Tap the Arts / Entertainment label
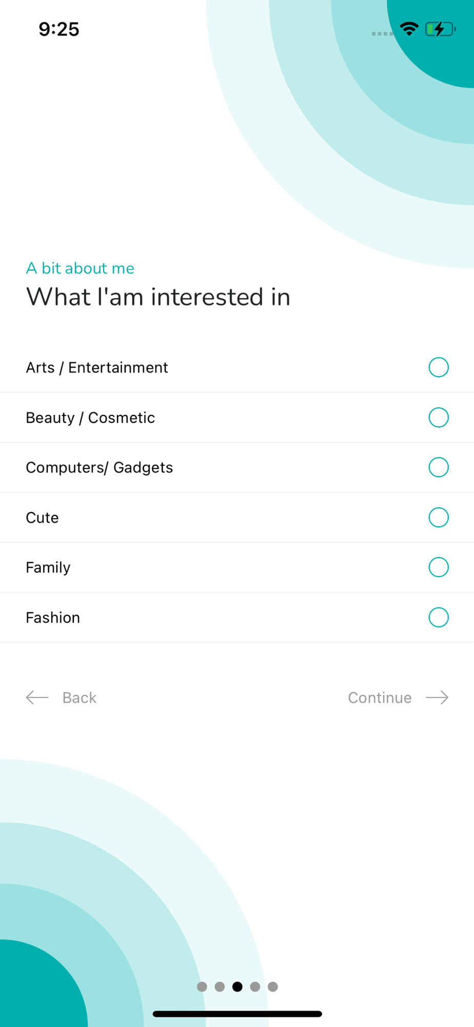 pos(97,368)
